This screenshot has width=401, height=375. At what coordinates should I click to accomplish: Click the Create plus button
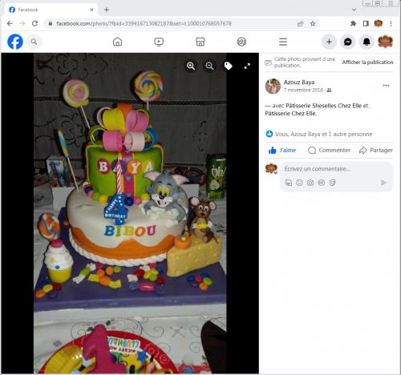pos(329,42)
